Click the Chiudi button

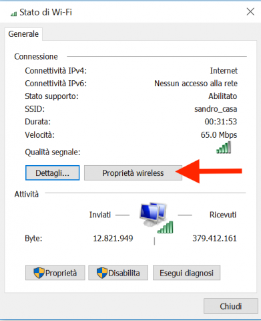pyautogui.click(x=231, y=306)
